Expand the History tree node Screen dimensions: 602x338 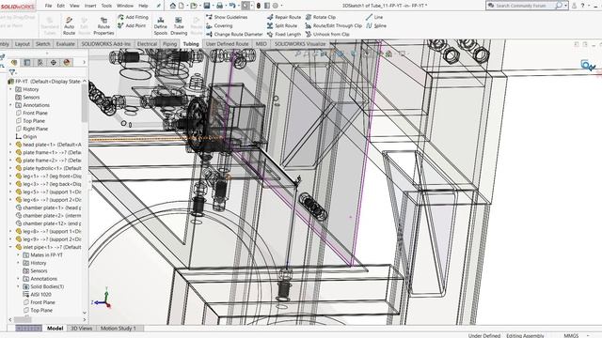click(10, 89)
